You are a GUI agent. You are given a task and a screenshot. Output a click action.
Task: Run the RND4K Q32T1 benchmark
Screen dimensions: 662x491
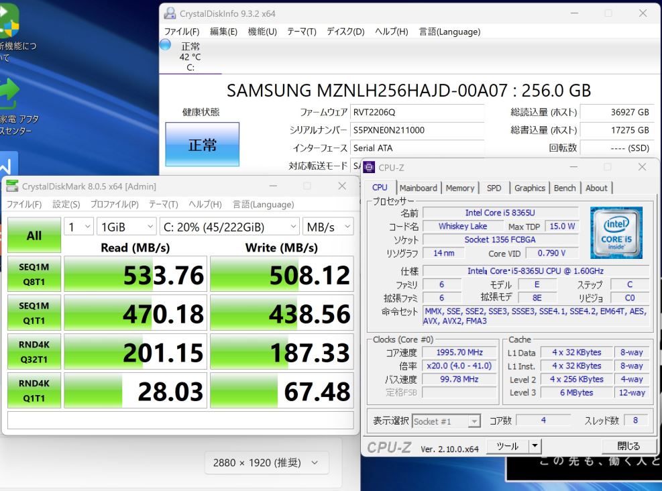coord(34,351)
